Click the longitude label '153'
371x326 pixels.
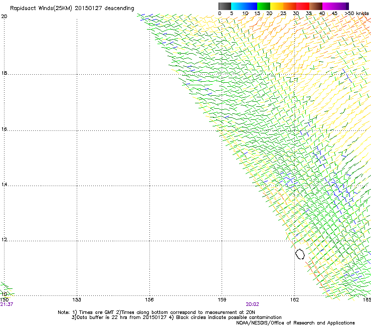click(77, 300)
